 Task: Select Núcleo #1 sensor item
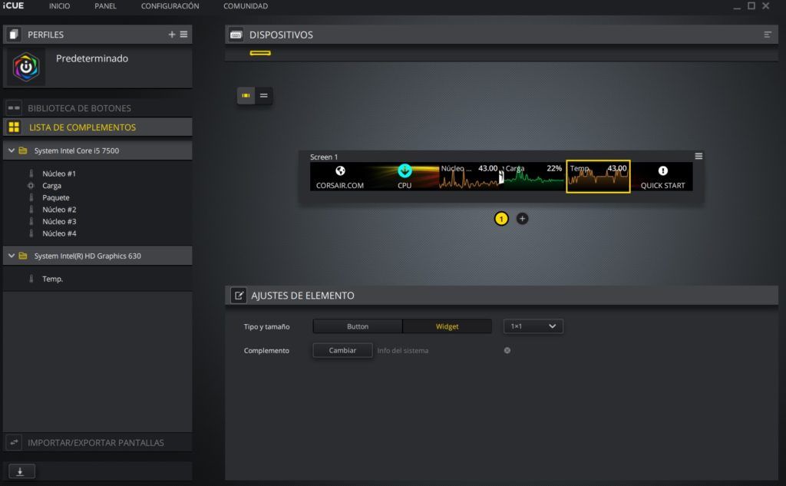coord(58,174)
